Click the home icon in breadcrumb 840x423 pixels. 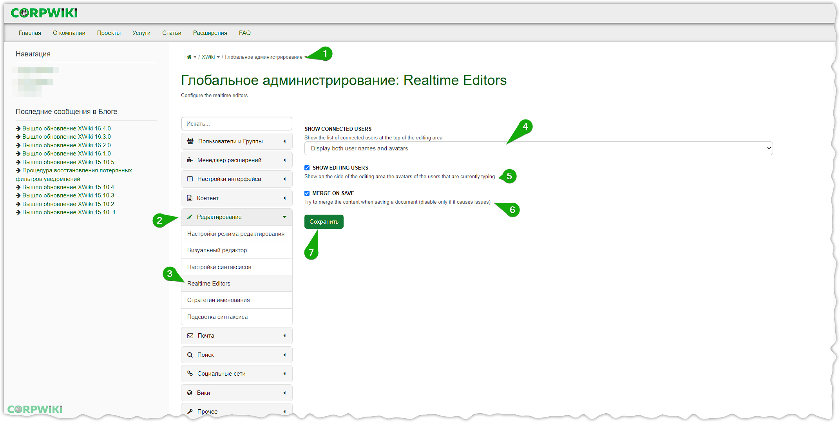pyautogui.click(x=189, y=57)
